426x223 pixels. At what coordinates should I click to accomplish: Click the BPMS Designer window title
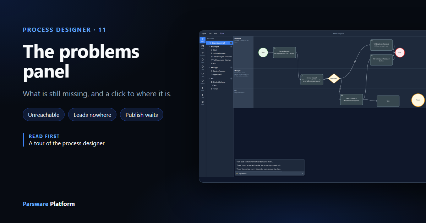[338, 34]
